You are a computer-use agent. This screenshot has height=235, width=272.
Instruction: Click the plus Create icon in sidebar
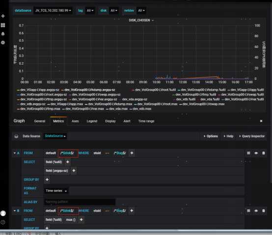pos(3,16)
